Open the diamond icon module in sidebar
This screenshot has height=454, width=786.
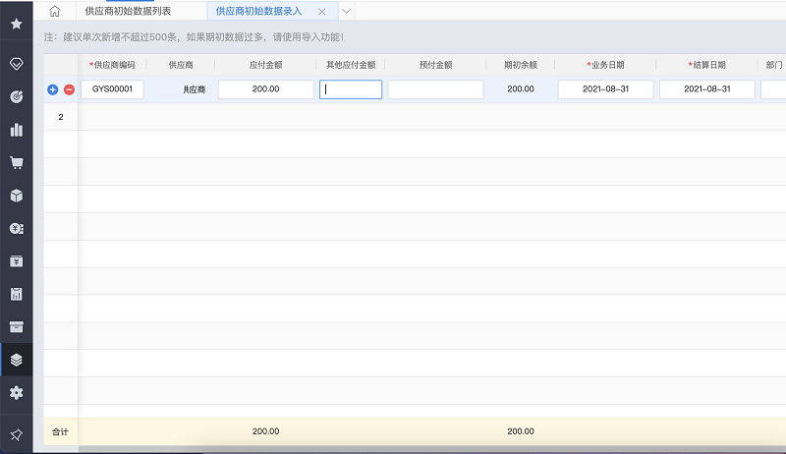coord(16,63)
